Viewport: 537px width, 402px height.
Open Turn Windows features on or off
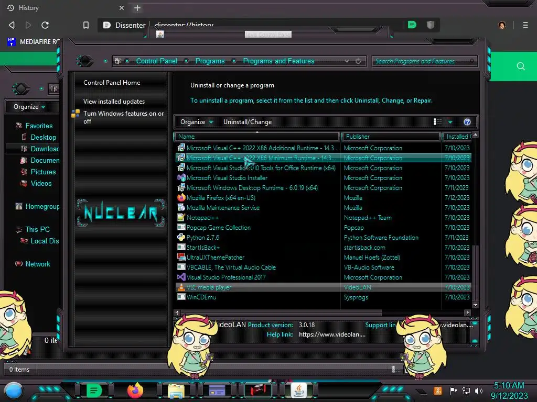[x=123, y=117]
